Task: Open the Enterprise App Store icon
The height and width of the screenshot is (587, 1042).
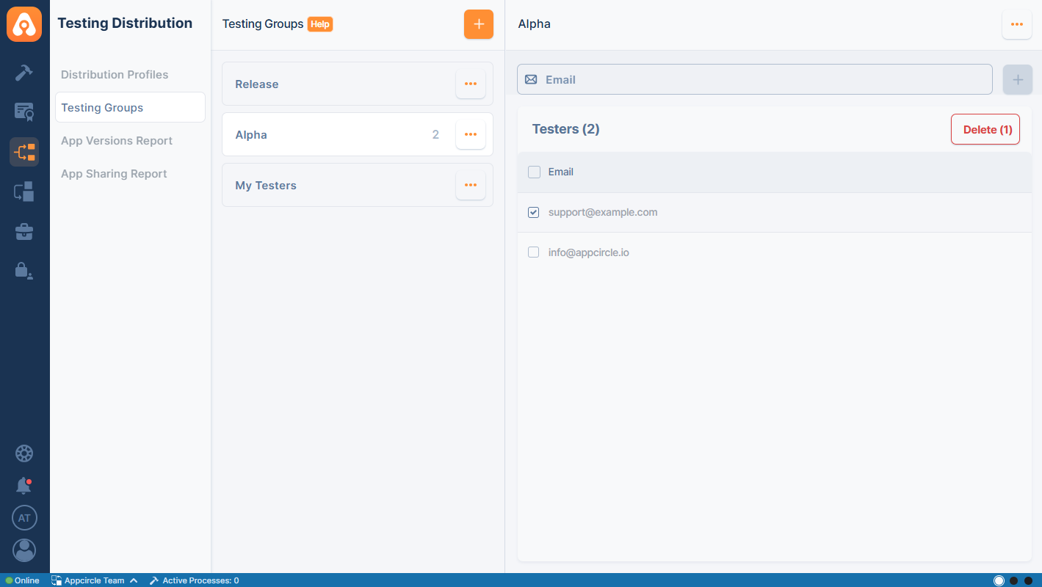Action: click(x=24, y=192)
